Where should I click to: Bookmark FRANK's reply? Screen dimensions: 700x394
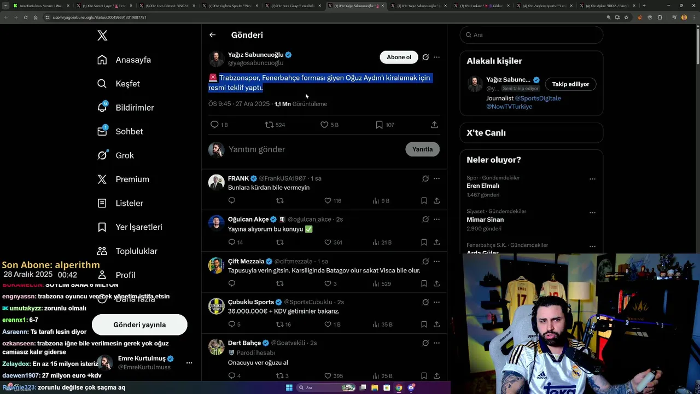[x=424, y=201]
